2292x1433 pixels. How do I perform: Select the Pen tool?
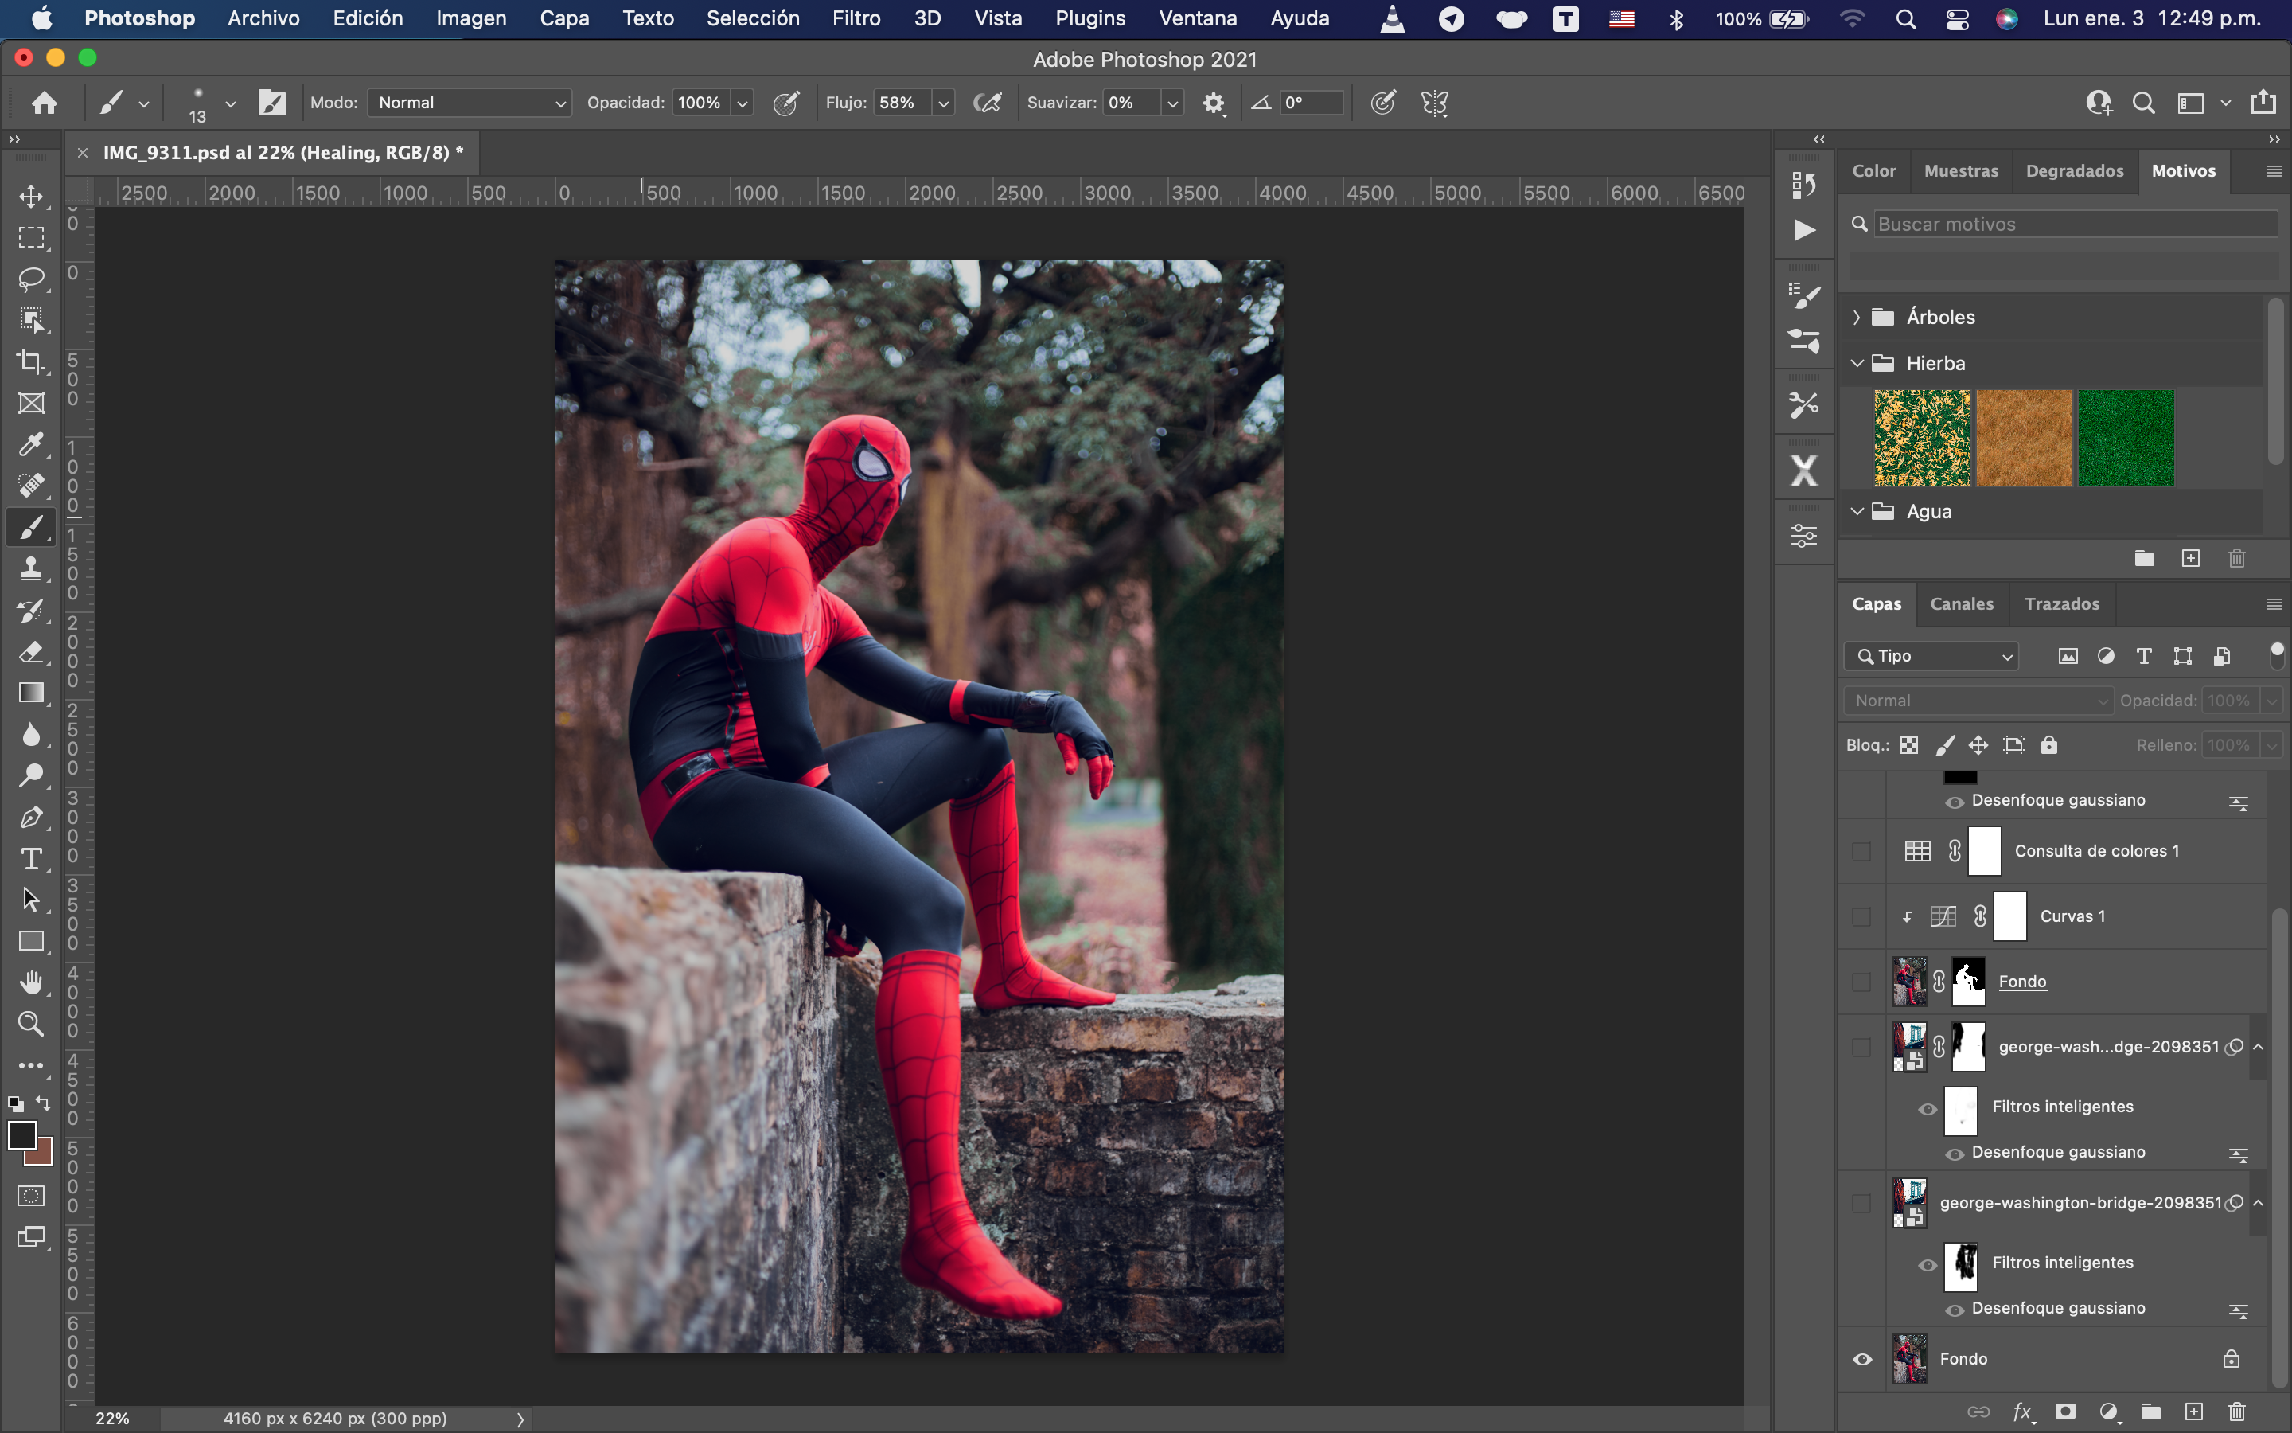(31, 817)
